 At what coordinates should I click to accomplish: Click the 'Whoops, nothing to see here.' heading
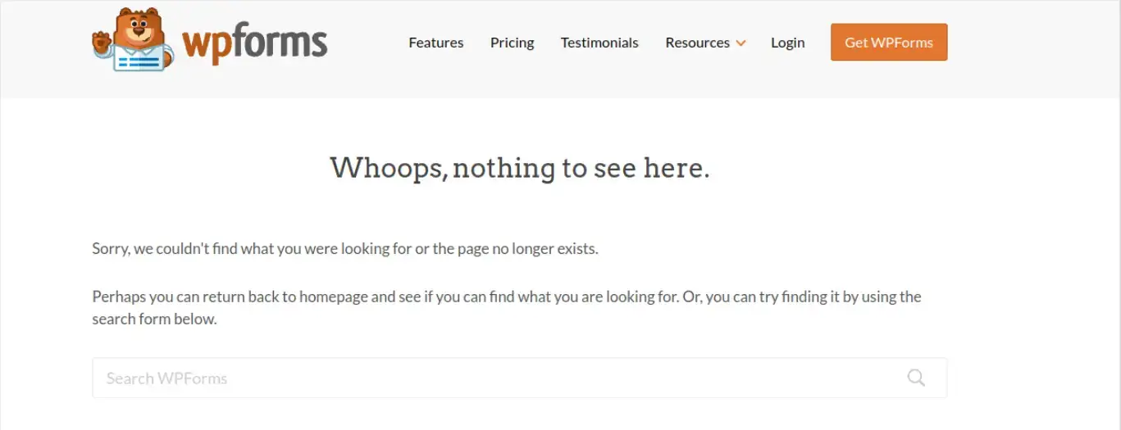click(520, 168)
